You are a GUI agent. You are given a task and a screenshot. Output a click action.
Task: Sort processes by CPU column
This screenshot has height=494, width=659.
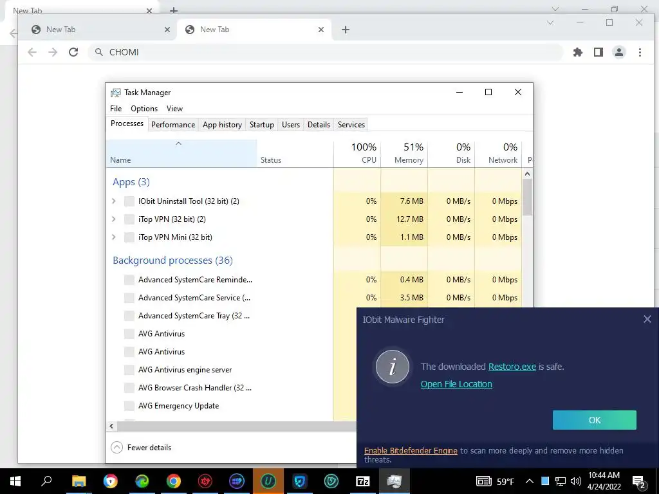[x=357, y=153]
